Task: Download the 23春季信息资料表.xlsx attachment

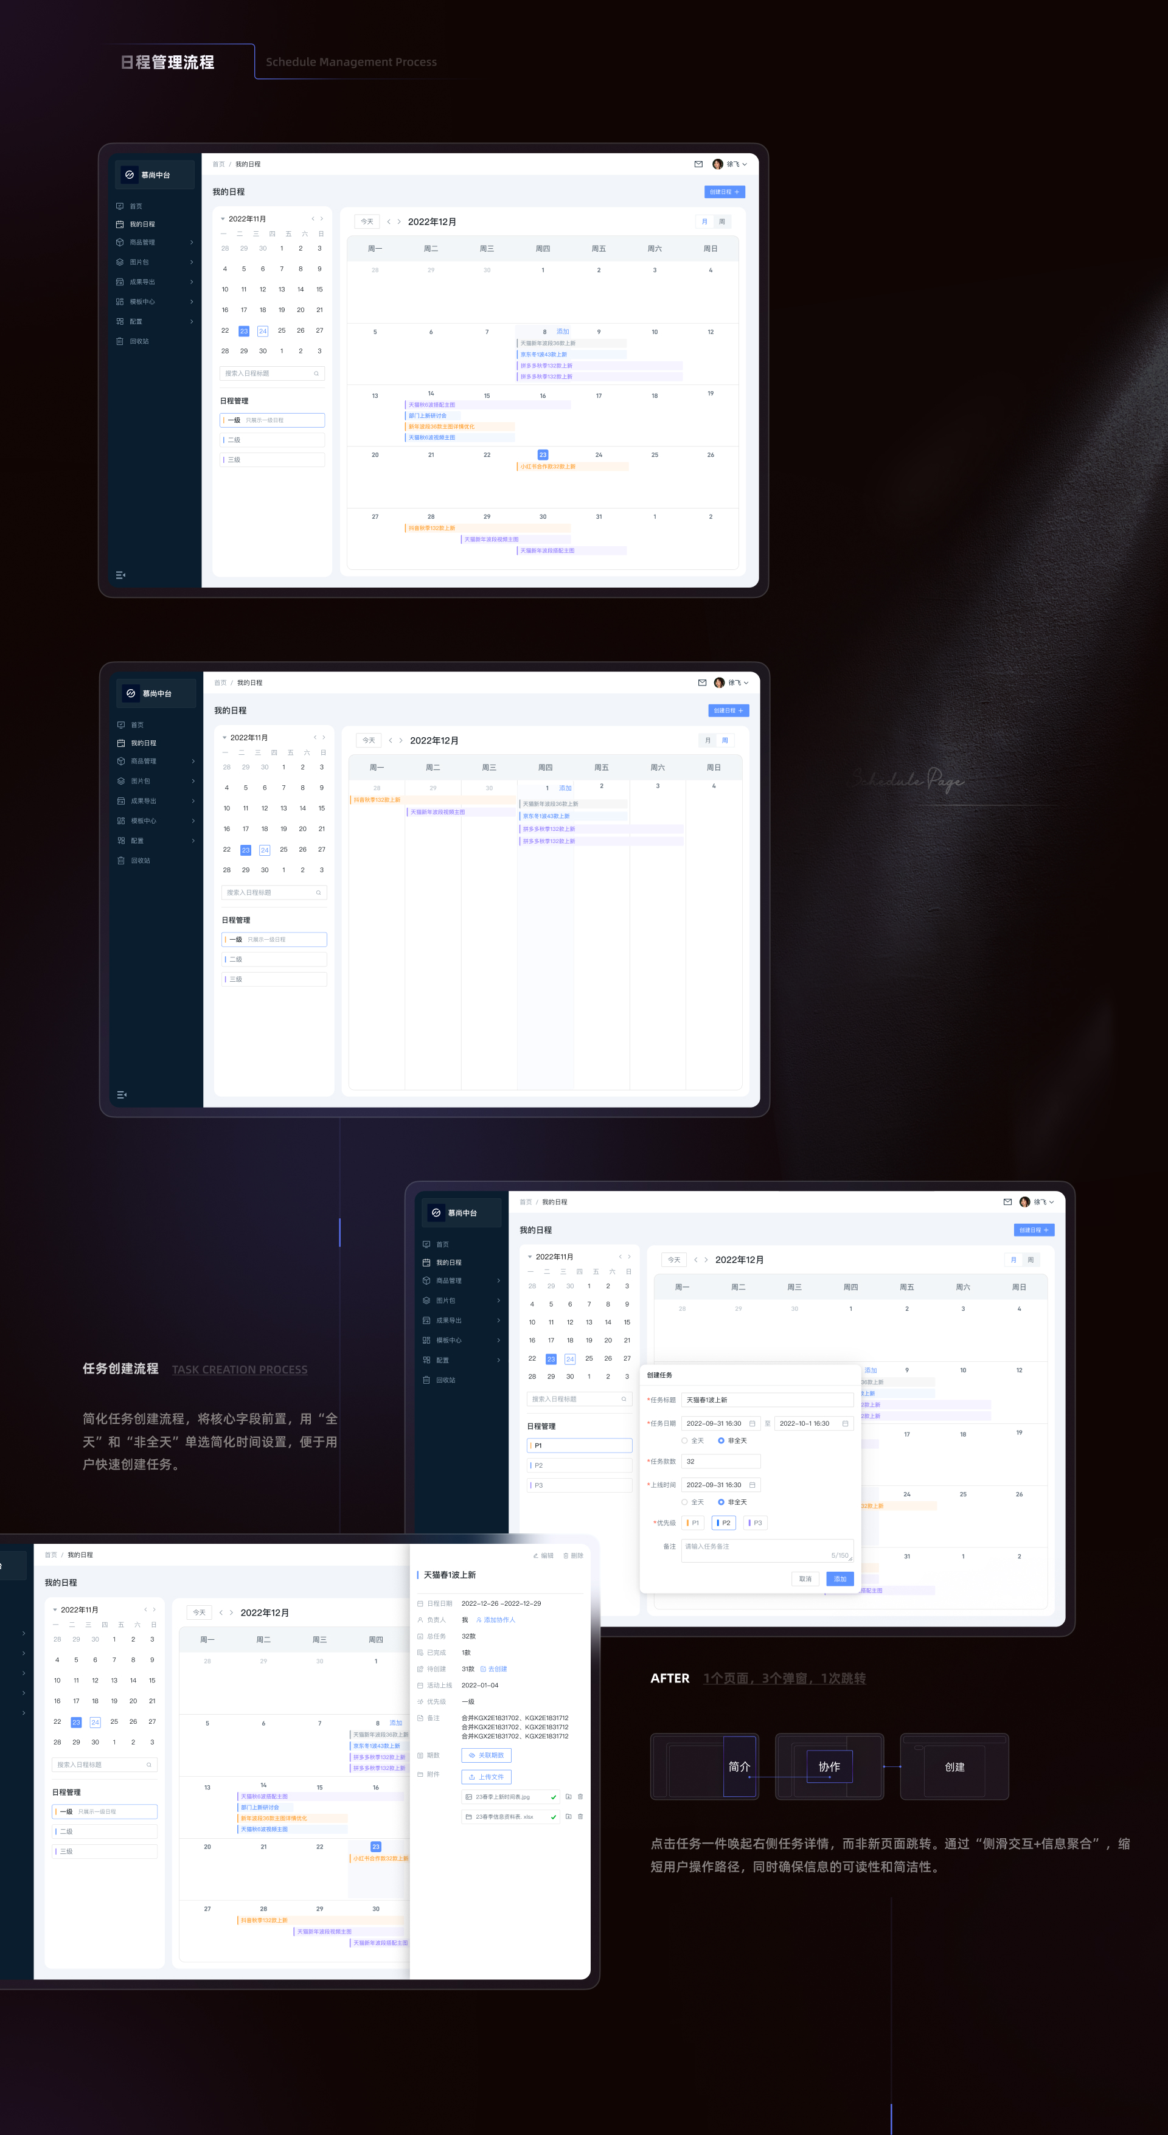Action: (568, 1817)
